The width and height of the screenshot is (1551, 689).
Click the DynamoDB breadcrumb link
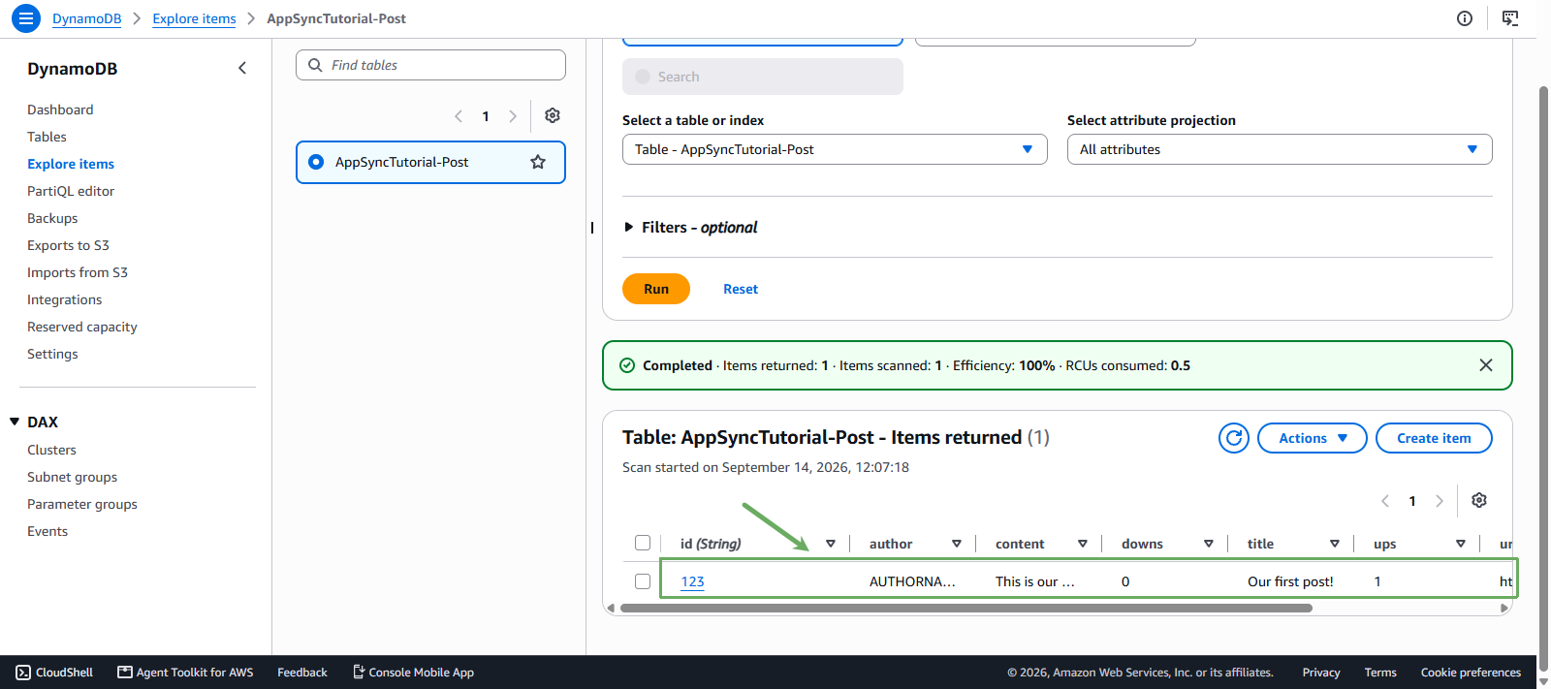click(x=86, y=18)
